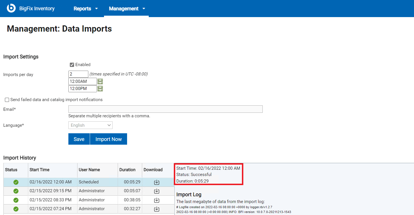Screen dimensions: 414x215
Task: Click the Import Now button
Action: (108, 139)
